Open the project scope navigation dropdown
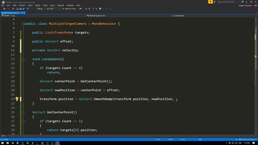 tap(44, 16)
